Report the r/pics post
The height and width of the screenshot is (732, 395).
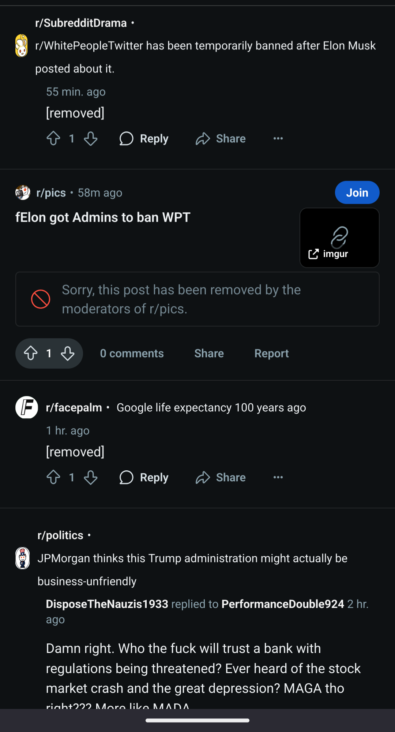click(x=271, y=353)
